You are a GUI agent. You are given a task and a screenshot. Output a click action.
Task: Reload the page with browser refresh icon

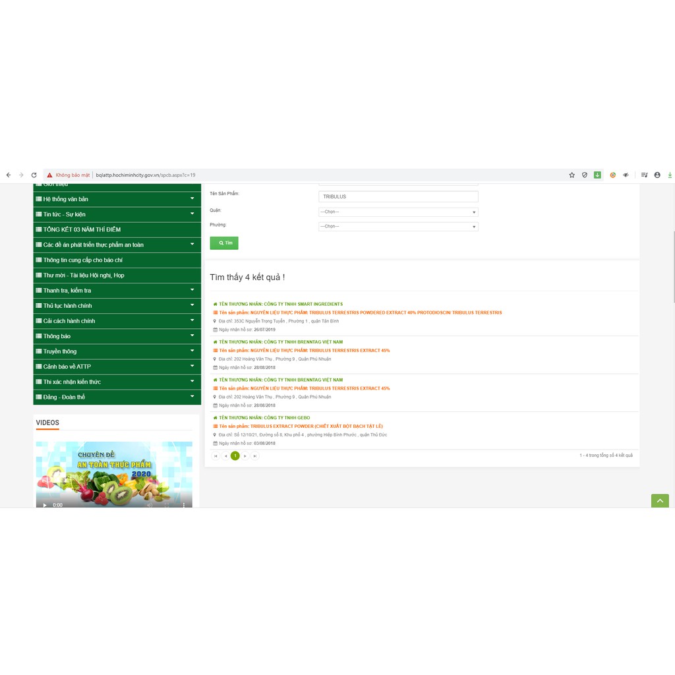pyautogui.click(x=34, y=175)
